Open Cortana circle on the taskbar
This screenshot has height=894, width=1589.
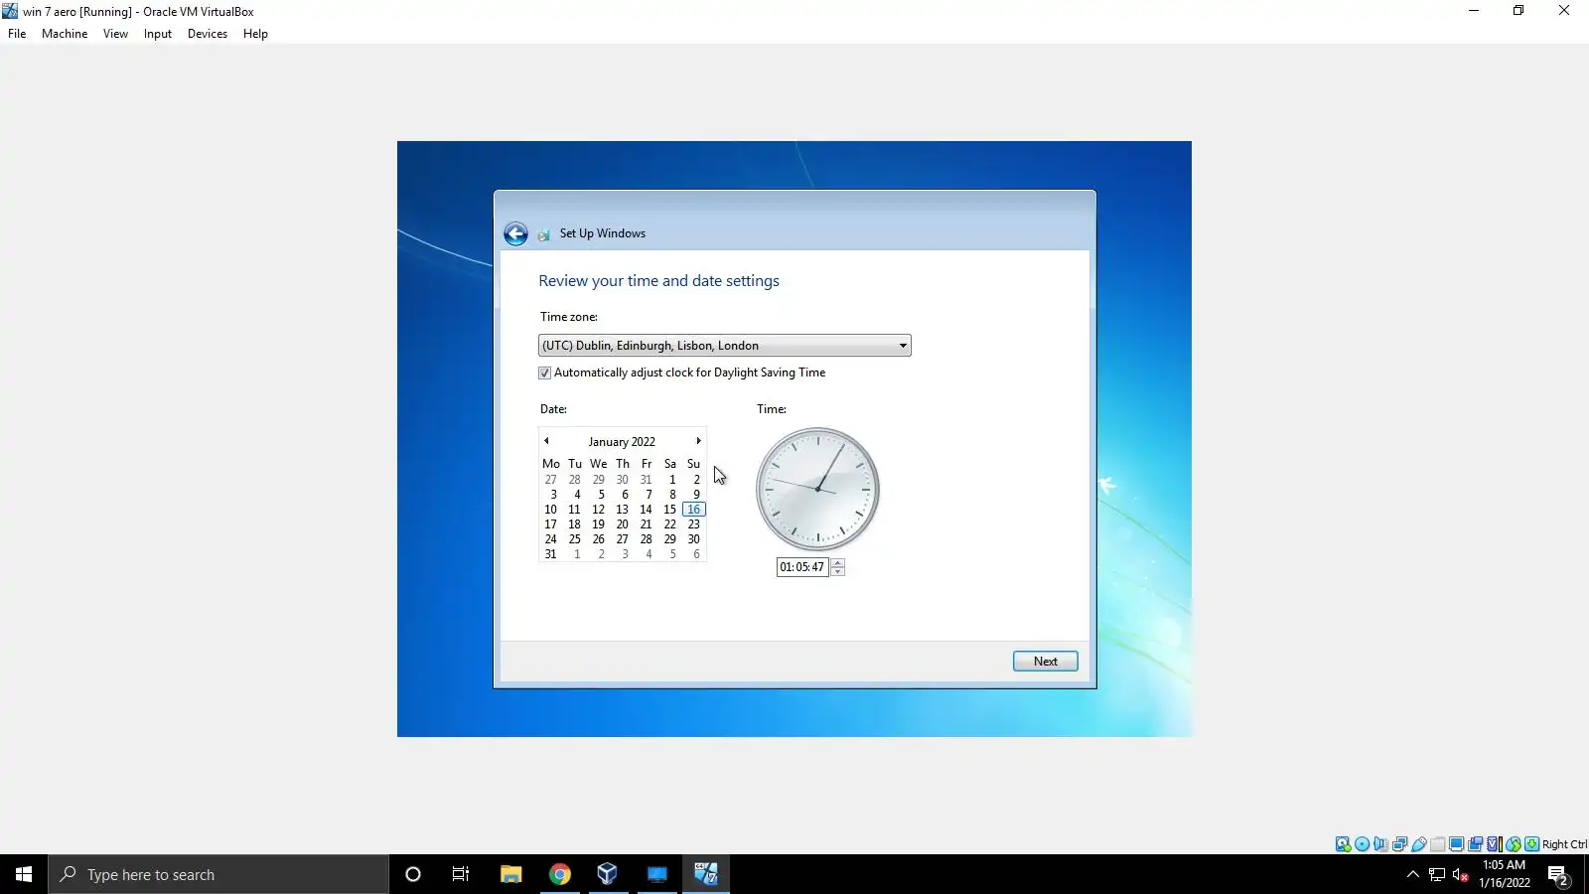(x=413, y=874)
